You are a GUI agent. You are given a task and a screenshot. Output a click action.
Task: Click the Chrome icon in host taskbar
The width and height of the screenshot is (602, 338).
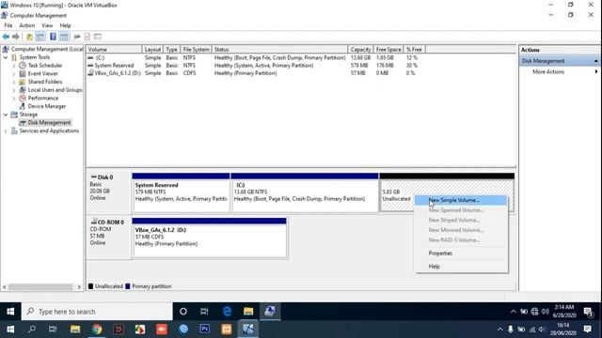(x=97, y=330)
